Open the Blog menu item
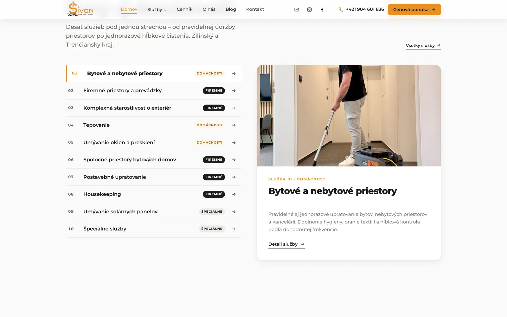 (231, 10)
